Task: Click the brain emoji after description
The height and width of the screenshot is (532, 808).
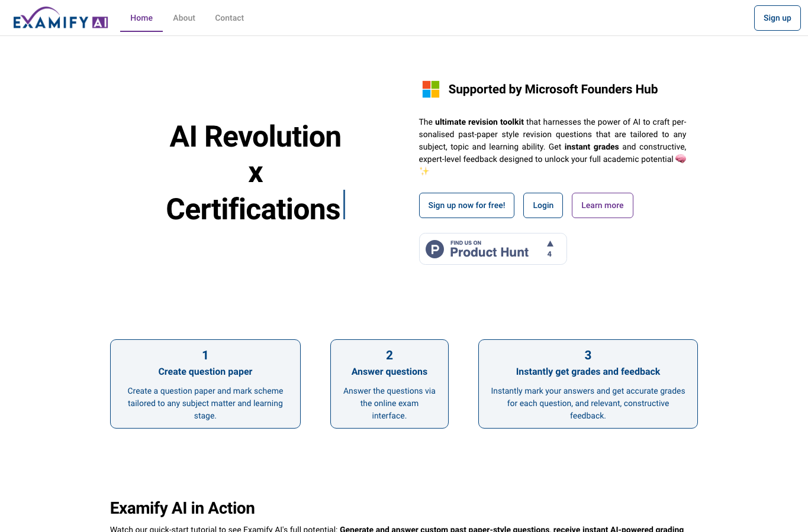Action: pyautogui.click(x=681, y=159)
